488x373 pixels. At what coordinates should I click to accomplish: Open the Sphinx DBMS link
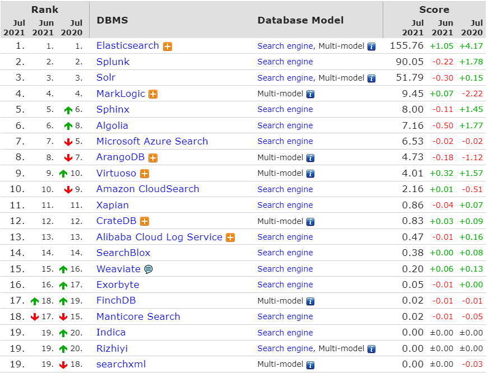click(113, 110)
